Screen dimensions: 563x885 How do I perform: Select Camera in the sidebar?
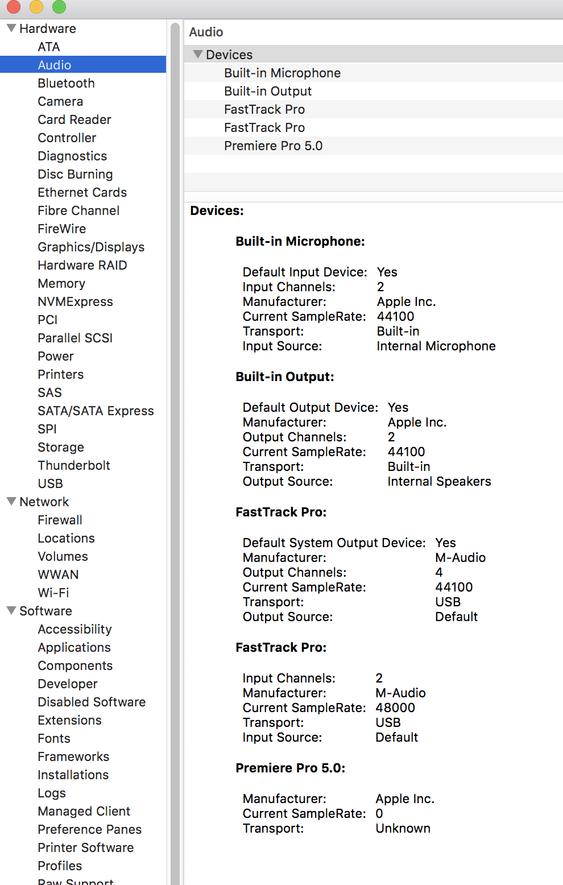(60, 101)
